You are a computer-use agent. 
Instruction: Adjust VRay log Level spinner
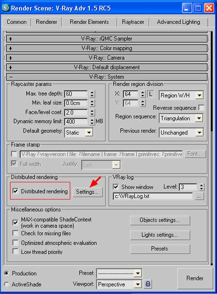201,187
